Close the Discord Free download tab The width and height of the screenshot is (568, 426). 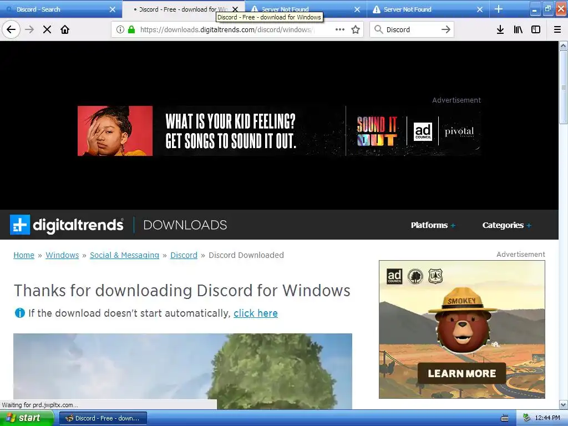pyautogui.click(x=235, y=9)
